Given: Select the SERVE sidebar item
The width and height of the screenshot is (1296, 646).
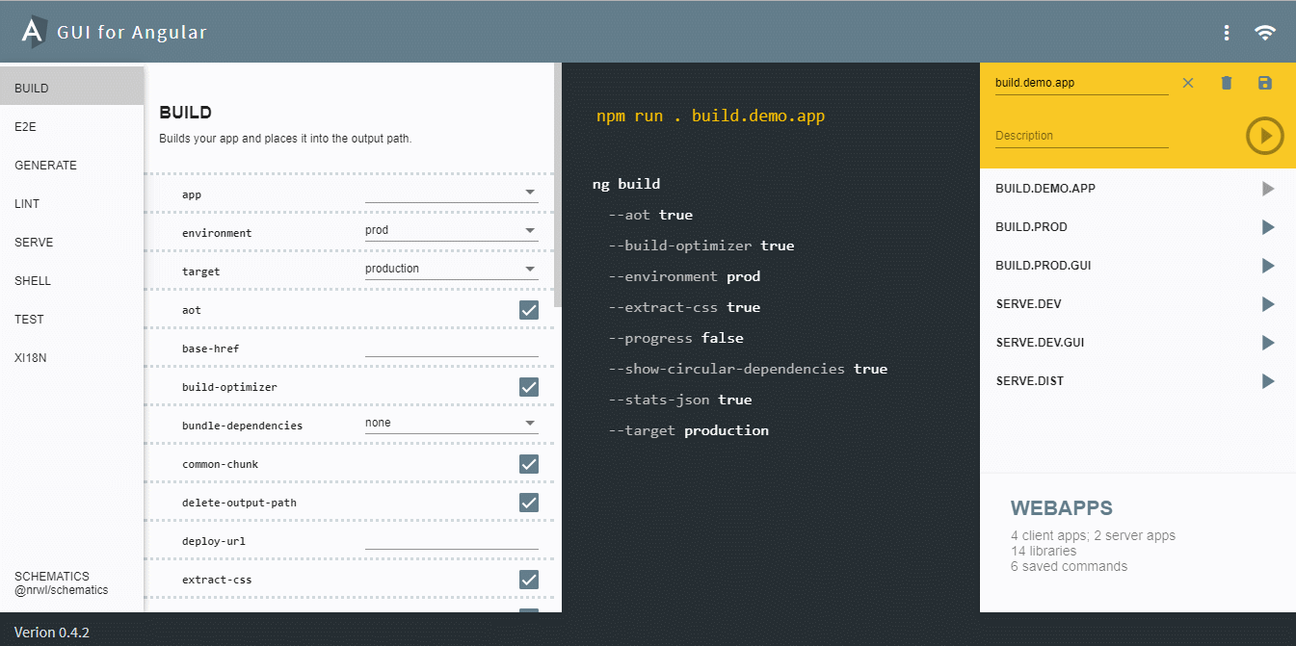Looking at the screenshot, I should 72,242.
